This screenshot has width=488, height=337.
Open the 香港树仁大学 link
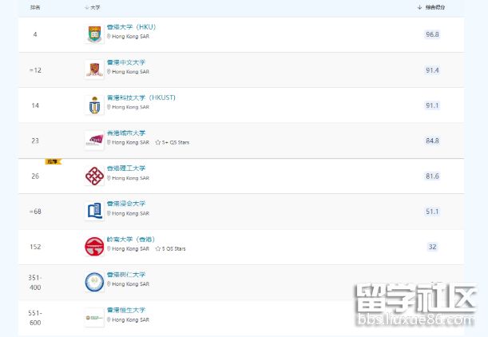126,275
